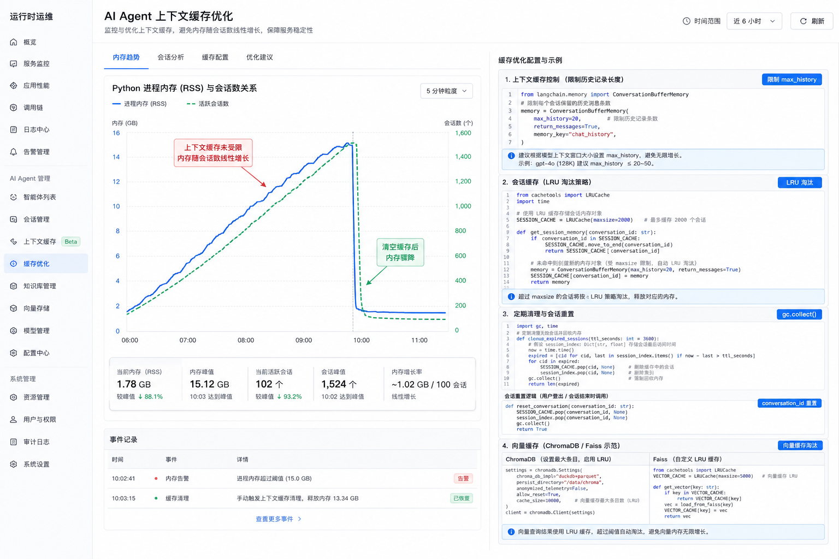Click the 已恢复 status tag
839x559 pixels.
click(462, 498)
